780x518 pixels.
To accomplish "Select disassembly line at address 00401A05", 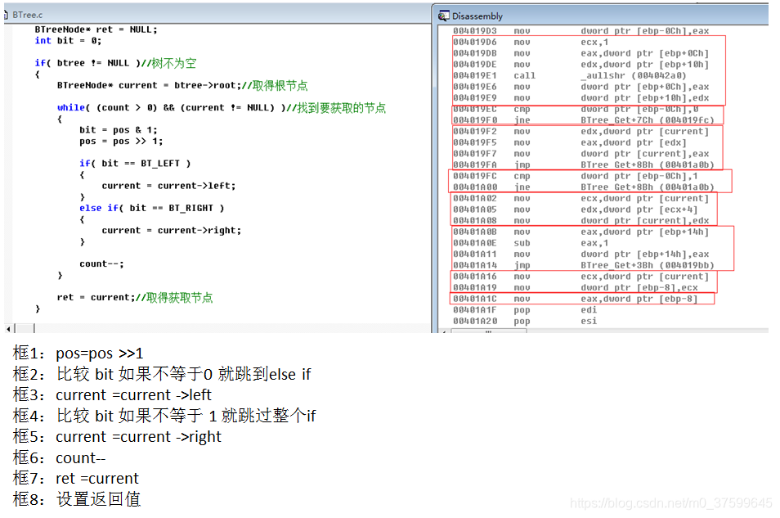I will click(x=575, y=209).
